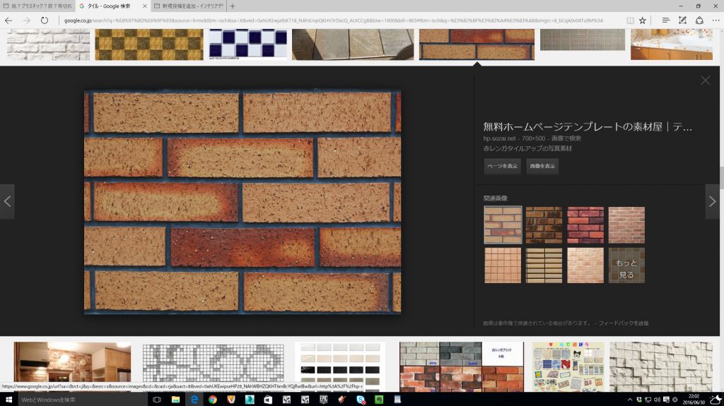The height and width of the screenshot is (406, 724).
Task: Open the Windows Start menu
Action: (x=9, y=400)
